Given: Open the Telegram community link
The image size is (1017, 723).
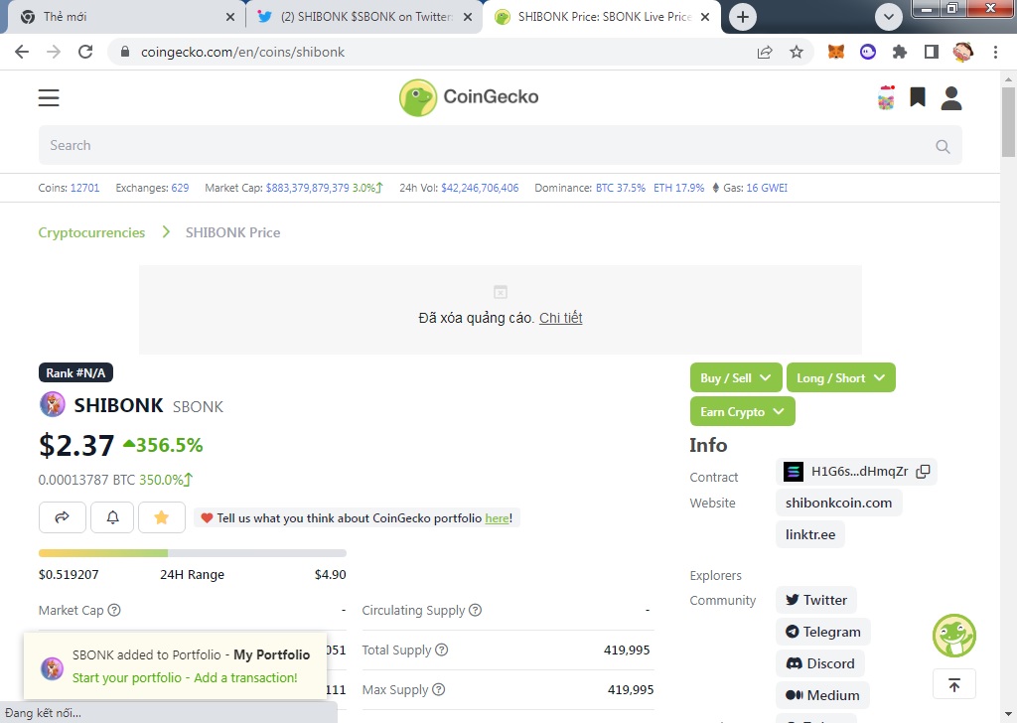Looking at the screenshot, I should pos(823,632).
